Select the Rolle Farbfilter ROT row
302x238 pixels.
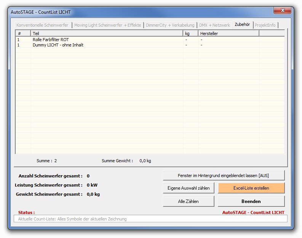(x=51, y=40)
